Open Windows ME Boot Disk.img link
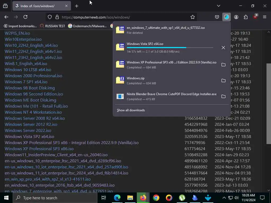 click(x=30, y=100)
